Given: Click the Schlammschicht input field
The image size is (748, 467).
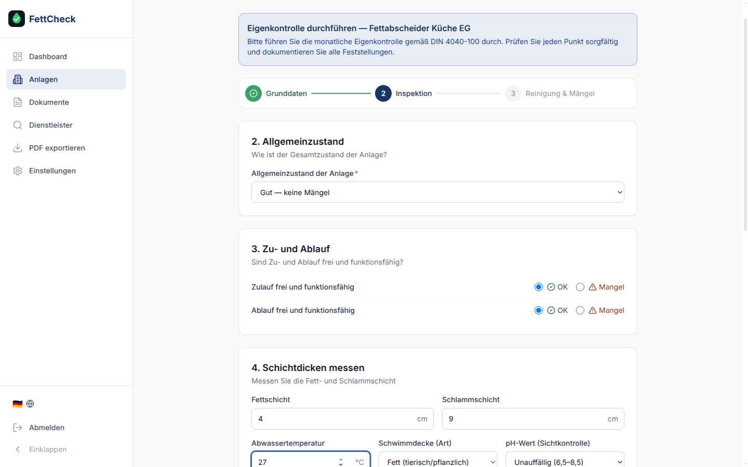Looking at the screenshot, I should point(533,419).
